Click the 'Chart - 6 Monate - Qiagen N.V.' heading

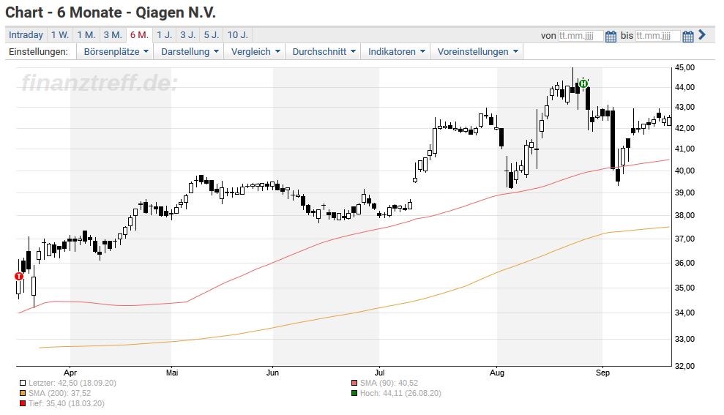click(111, 12)
